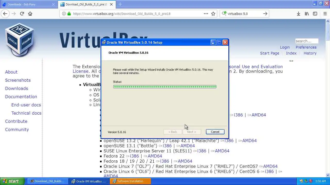Viewport: 330px width, 185px height.
Task: Open the Windows start button
Action: pos(12,181)
